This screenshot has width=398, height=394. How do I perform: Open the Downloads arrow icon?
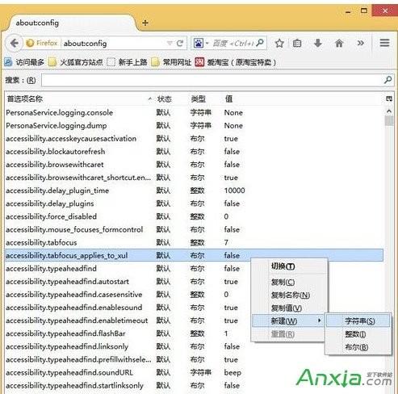pos(318,43)
